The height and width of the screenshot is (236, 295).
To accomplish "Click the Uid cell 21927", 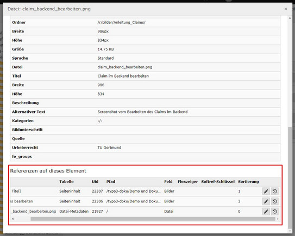I will pyautogui.click(x=97, y=212).
